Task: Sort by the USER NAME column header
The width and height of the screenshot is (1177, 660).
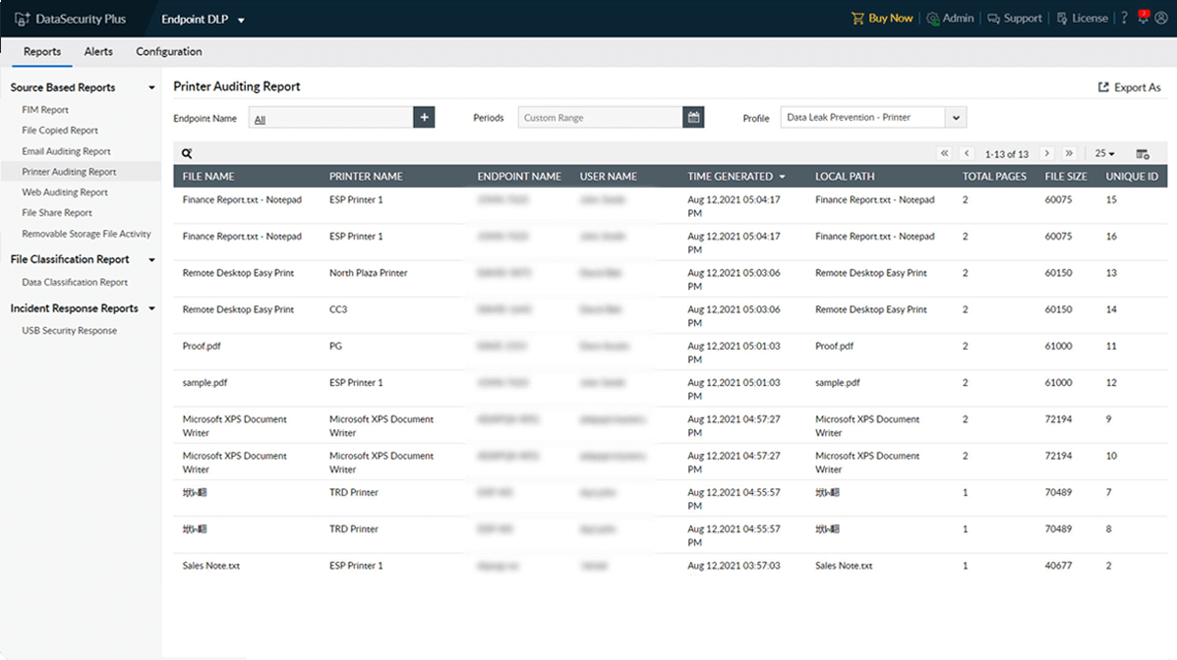Action: pos(608,176)
